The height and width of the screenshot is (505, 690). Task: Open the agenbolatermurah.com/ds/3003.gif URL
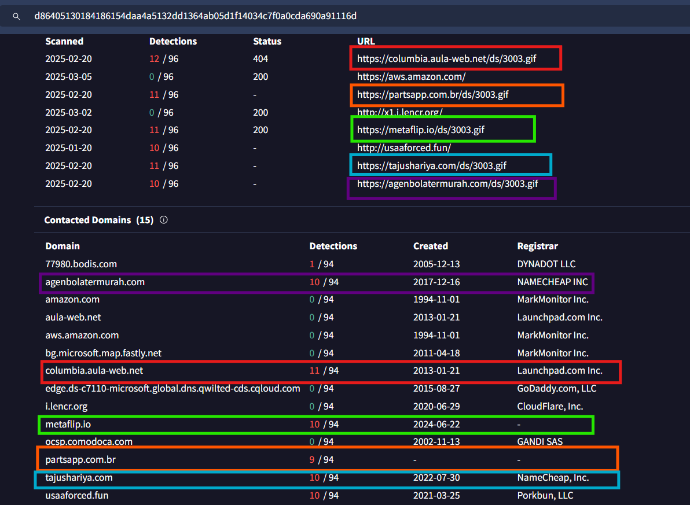tap(447, 183)
